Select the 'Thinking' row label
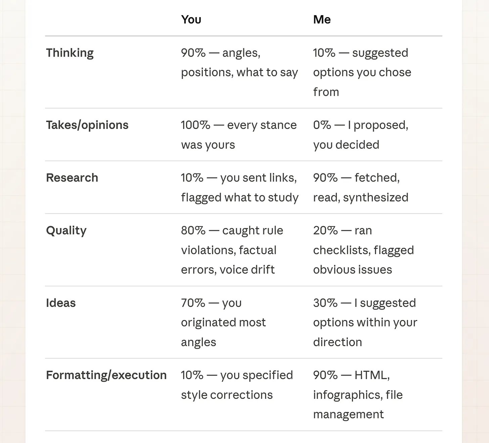The image size is (489, 443). 70,53
